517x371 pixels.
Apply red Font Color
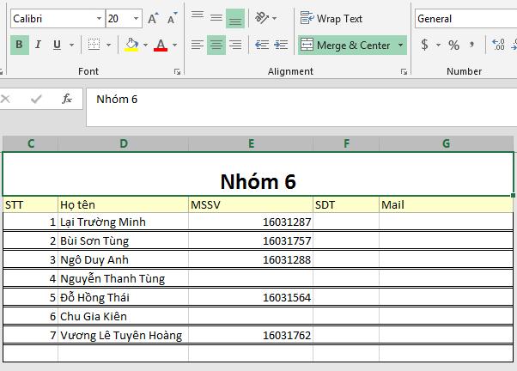[x=161, y=45]
